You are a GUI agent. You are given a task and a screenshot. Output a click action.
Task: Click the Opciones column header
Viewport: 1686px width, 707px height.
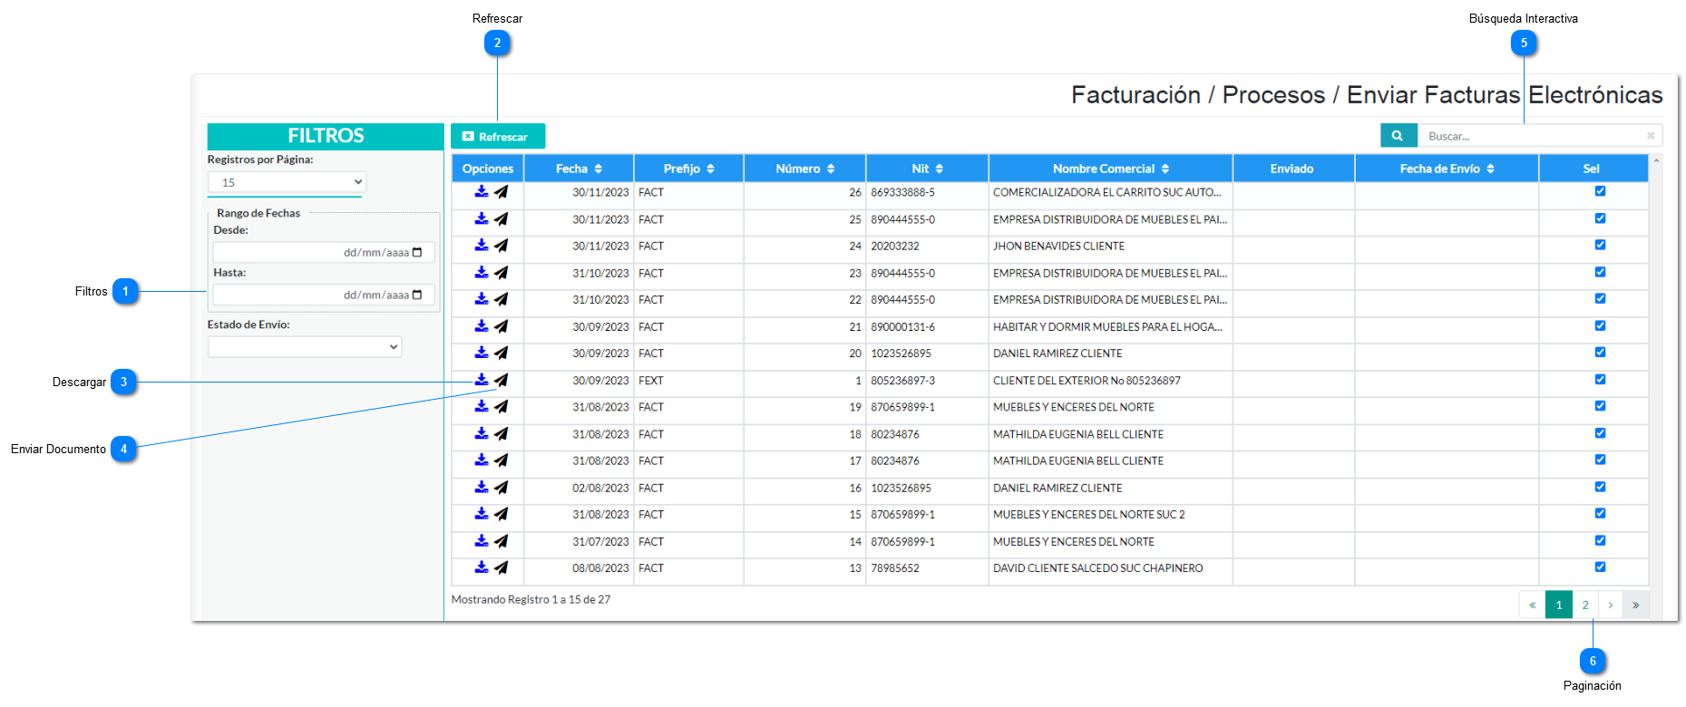pos(488,169)
